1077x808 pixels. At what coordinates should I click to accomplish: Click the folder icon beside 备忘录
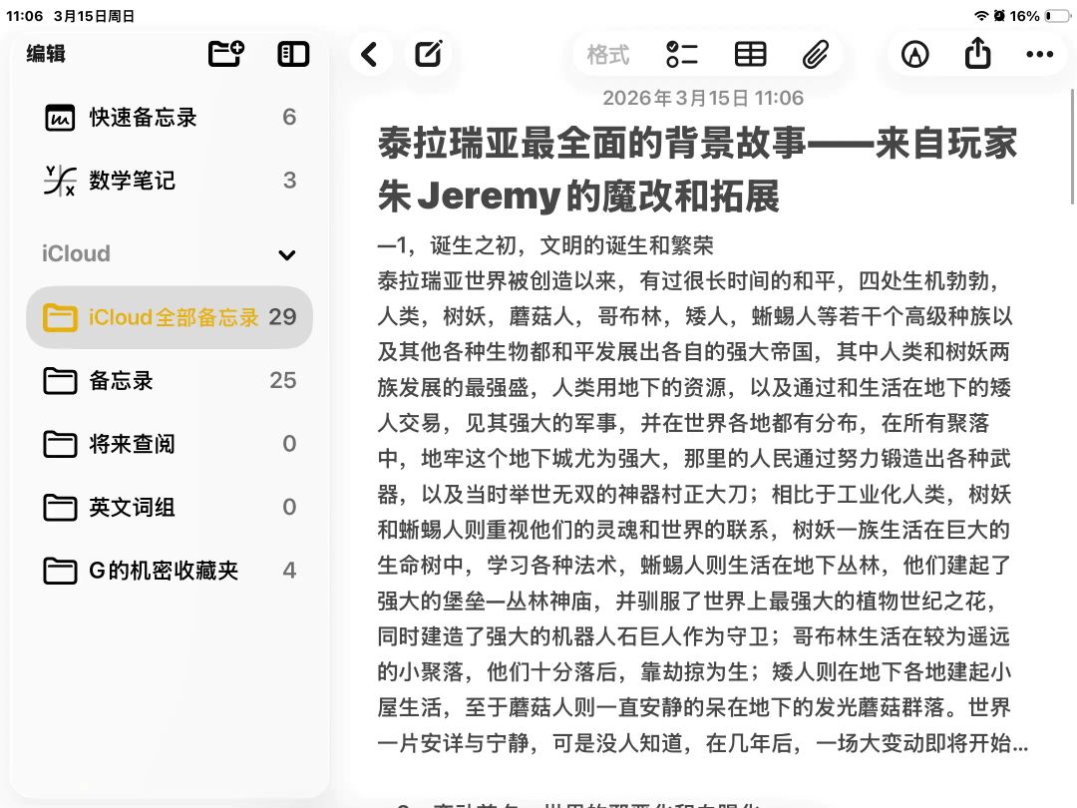click(60, 381)
